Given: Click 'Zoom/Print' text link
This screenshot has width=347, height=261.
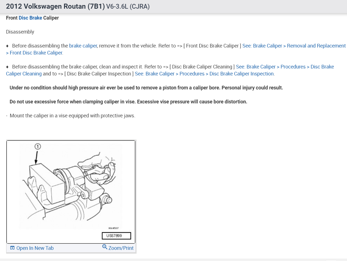Looking at the screenshot, I should coord(121,248).
